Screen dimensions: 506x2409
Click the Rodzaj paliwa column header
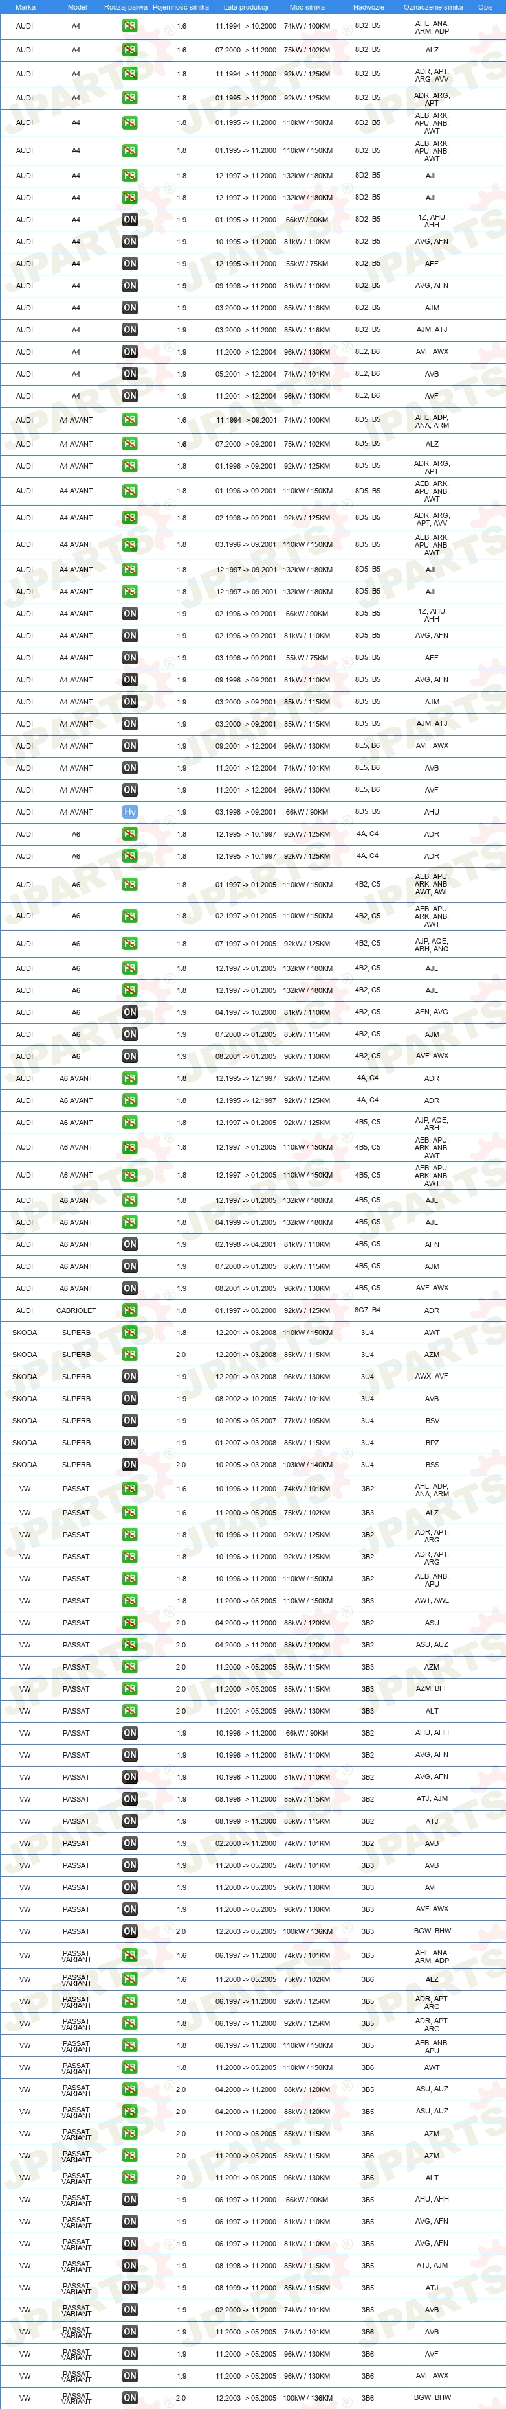(126, 6)
